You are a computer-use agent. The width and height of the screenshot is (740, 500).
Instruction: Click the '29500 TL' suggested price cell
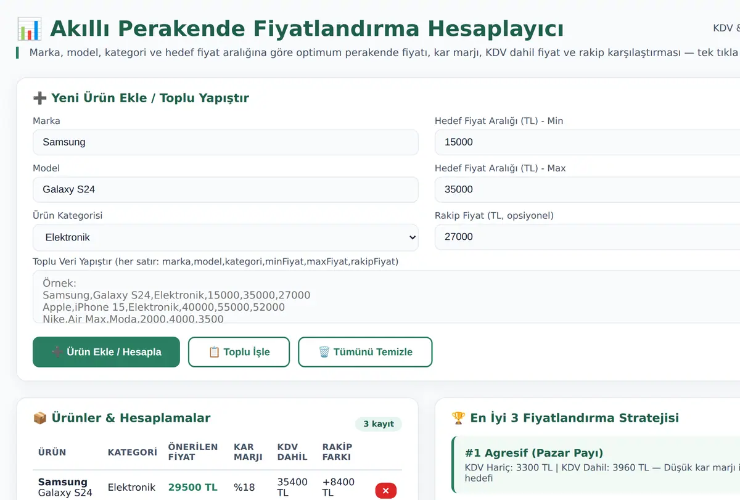193,487
